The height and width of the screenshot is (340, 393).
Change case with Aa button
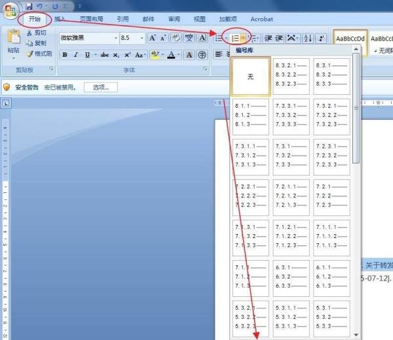coord(139,54)
